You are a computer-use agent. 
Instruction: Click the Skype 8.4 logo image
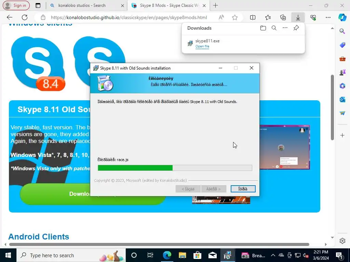click(38, 63)
